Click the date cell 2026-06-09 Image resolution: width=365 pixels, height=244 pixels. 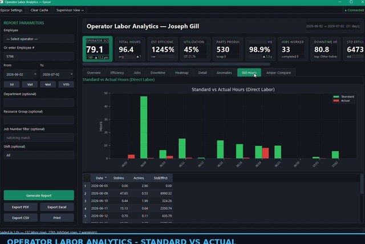click(99, 193)
